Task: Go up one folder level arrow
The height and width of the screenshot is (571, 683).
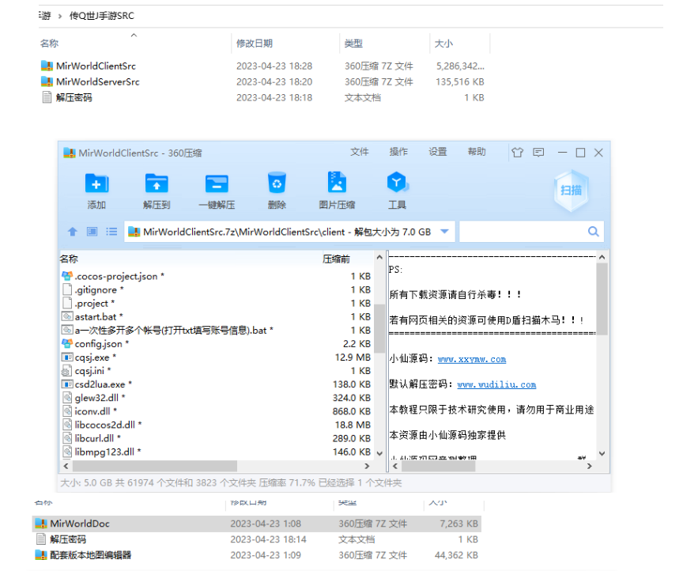Action: click(x=73, y=232)
